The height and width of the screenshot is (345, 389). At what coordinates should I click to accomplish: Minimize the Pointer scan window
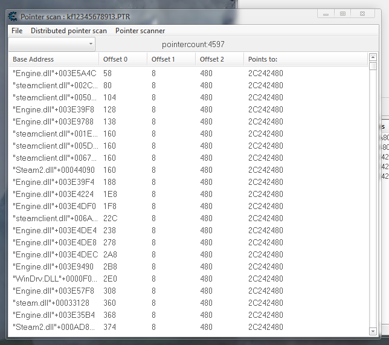[326, 14]
